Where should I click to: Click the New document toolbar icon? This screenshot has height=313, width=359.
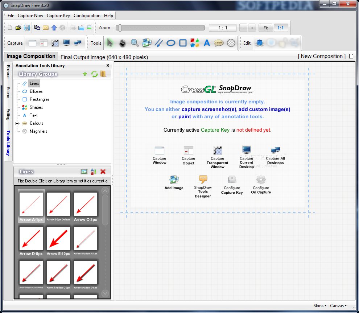click(10, 28)
